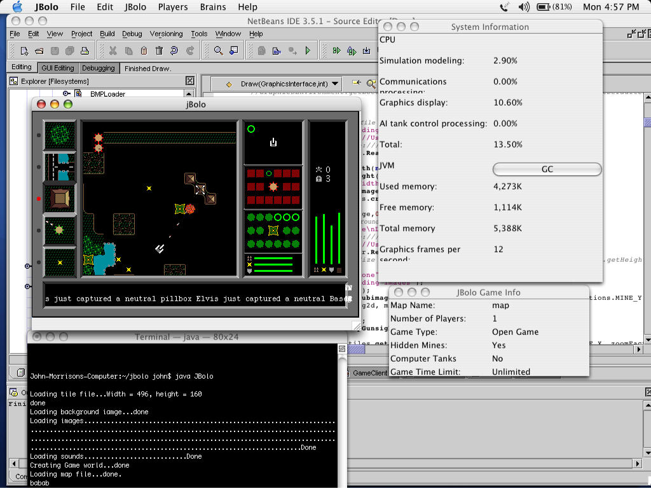Click the yellow back-arrow icon in editor toolbar

(356, 83)
